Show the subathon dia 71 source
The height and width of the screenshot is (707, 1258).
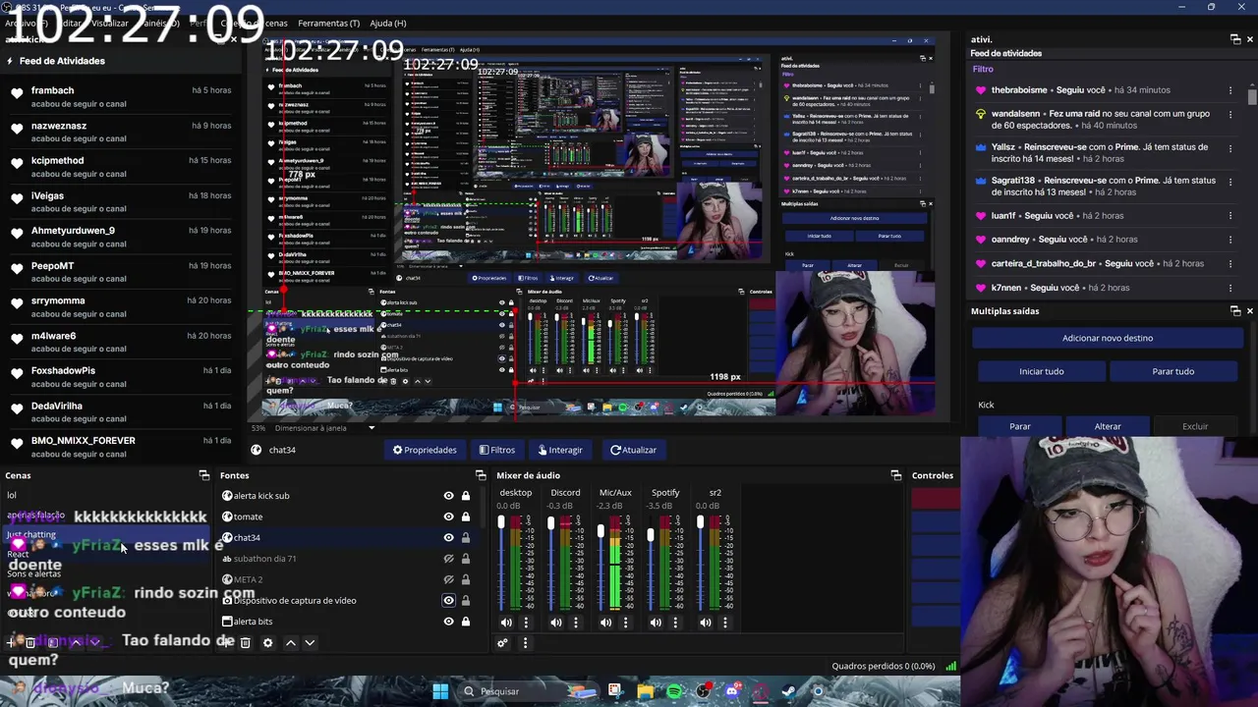(x=448, y=559)
